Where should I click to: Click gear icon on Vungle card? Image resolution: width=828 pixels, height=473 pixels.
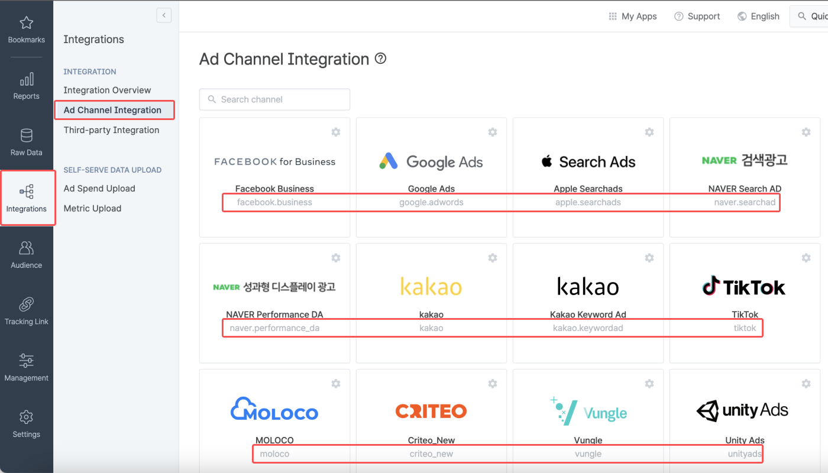(649, 384)
